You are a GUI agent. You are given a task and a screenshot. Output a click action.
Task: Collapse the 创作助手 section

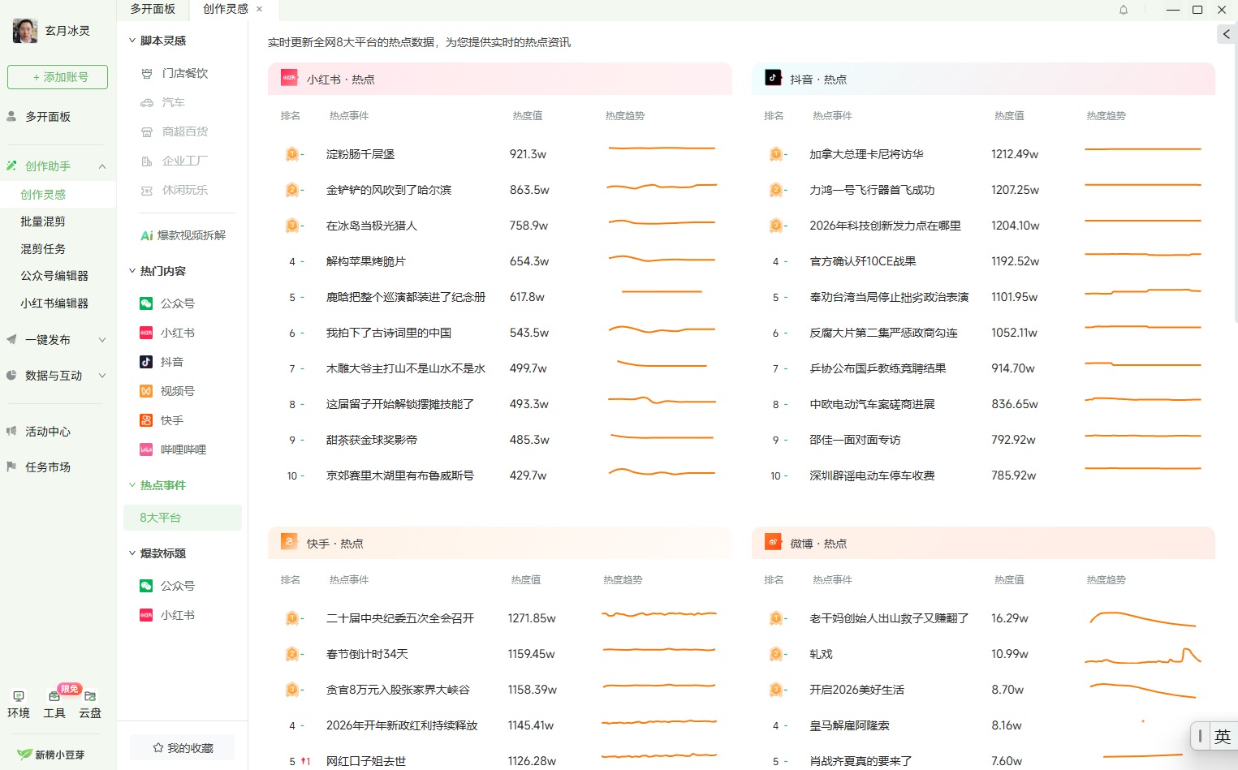click(102, 166)
